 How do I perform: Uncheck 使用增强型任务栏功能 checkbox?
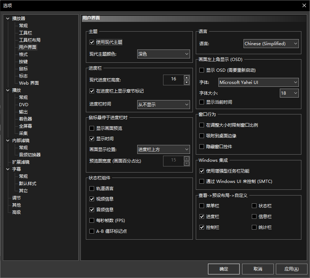(x=202, y=171)
